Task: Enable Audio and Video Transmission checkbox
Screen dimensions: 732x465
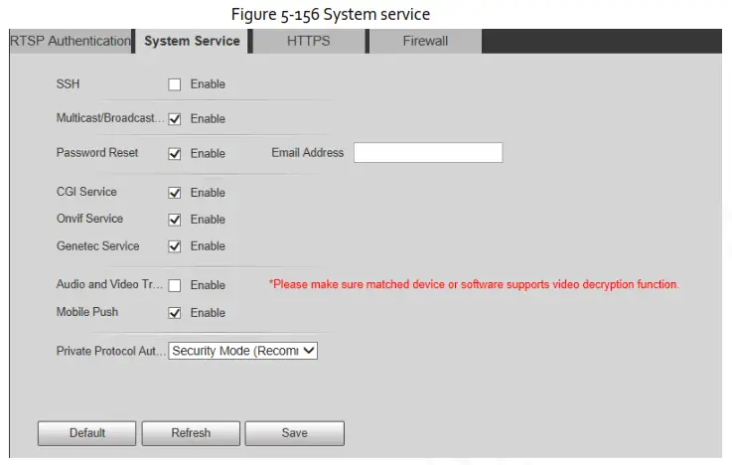Action: point(175,285)
